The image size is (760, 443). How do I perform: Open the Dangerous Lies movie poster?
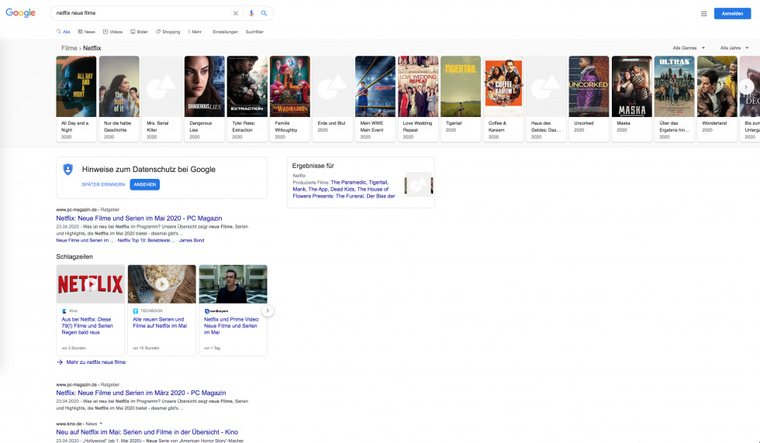tap(204, 86)
